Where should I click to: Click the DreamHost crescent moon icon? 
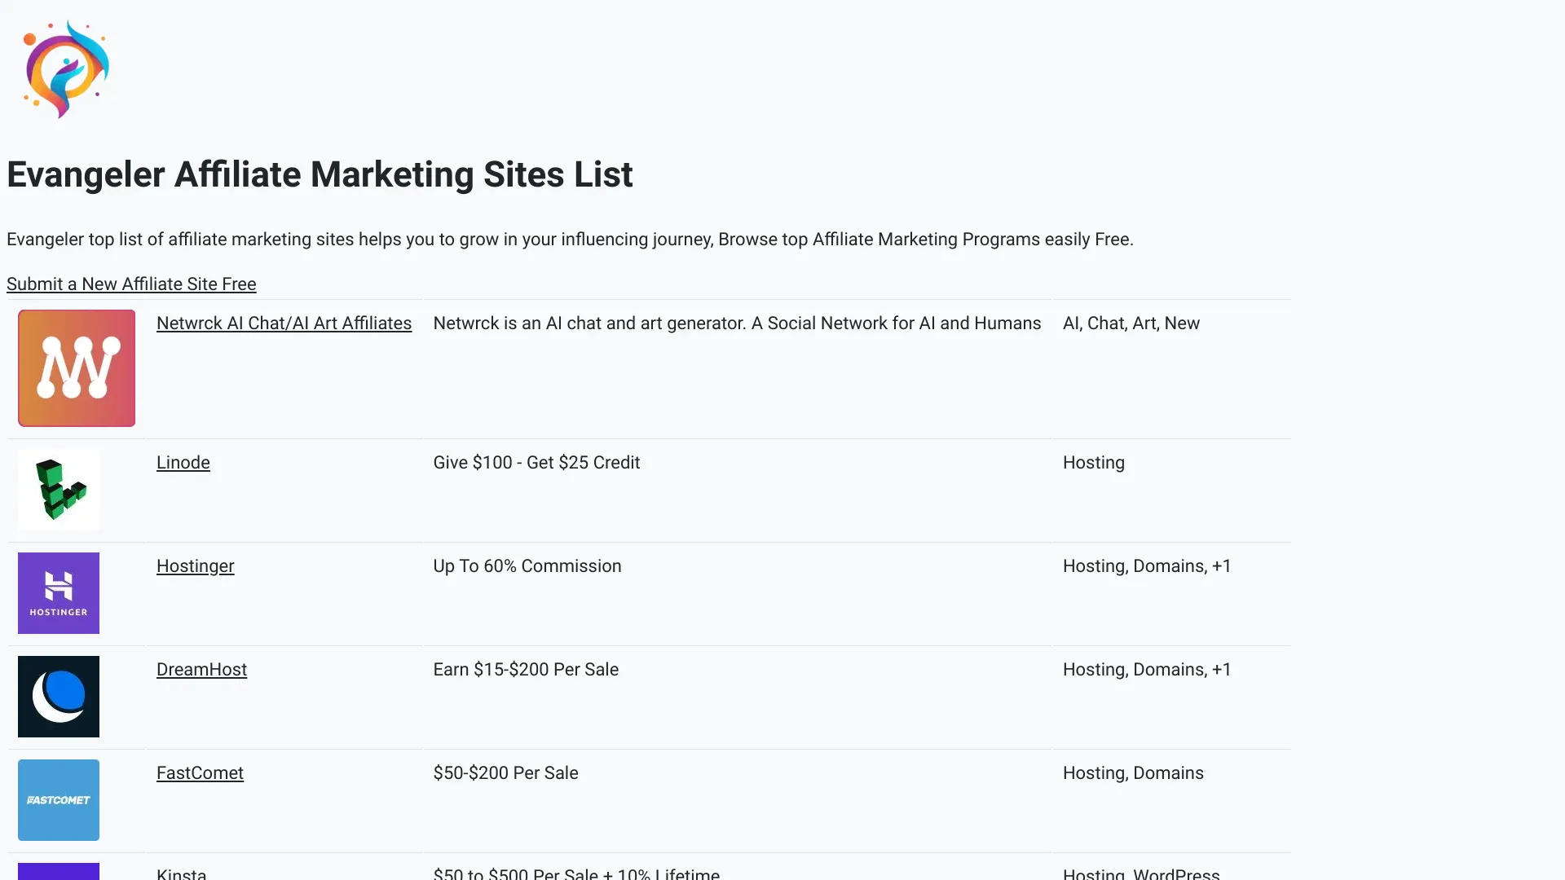coord(58,697)
